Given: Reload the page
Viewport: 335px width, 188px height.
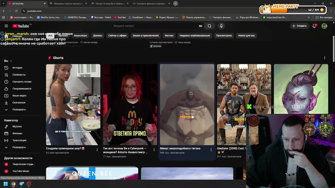Looking at the screenshot, I should 16,11.
